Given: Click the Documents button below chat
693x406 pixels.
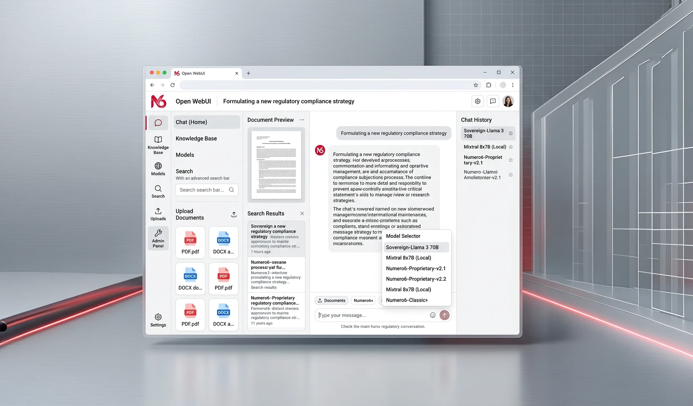Looking at the screenshot, I should [x=332, y=300].
